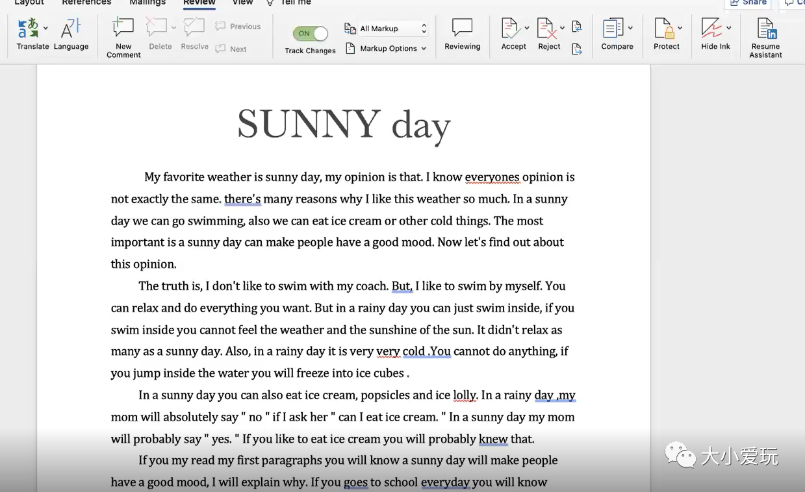Click the Share button

749,3
